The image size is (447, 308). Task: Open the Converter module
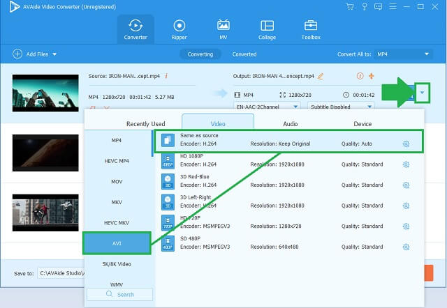135,29
